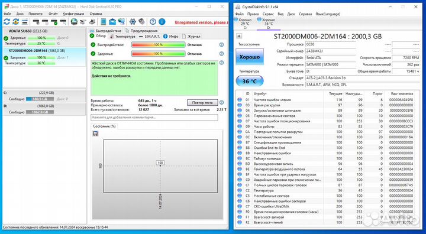Click the gray gear icon in toolbar
The width and height of the screenshot is (426, 234).
point(141,22)
